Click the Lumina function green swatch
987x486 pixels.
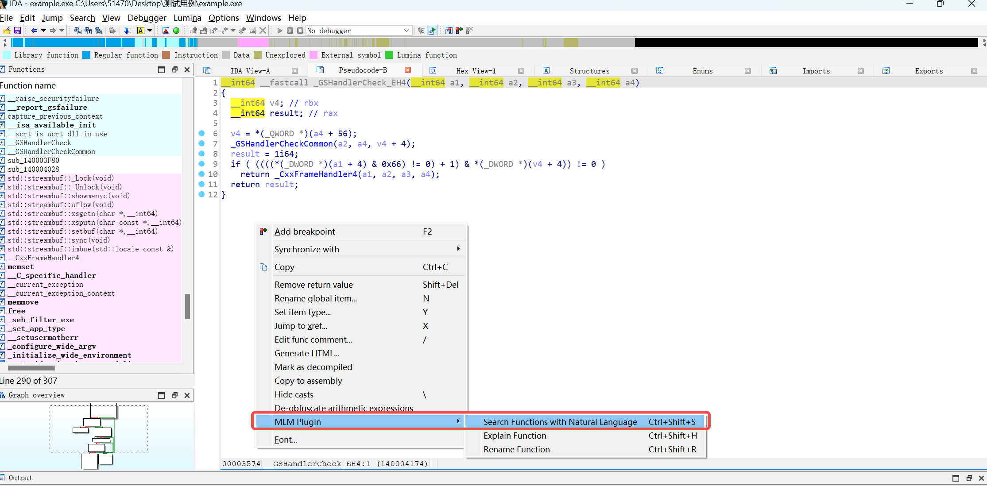pyautogui.click(x=389, y=55)
